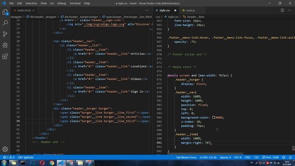Screen dimensions: 295x166
Task: Open the Explorer view in activity bar
Action: click(5, 12)
